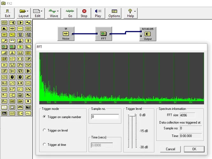Click the FFT block in the signal chain
The image size is (212, 159).
tap(104, 34)
